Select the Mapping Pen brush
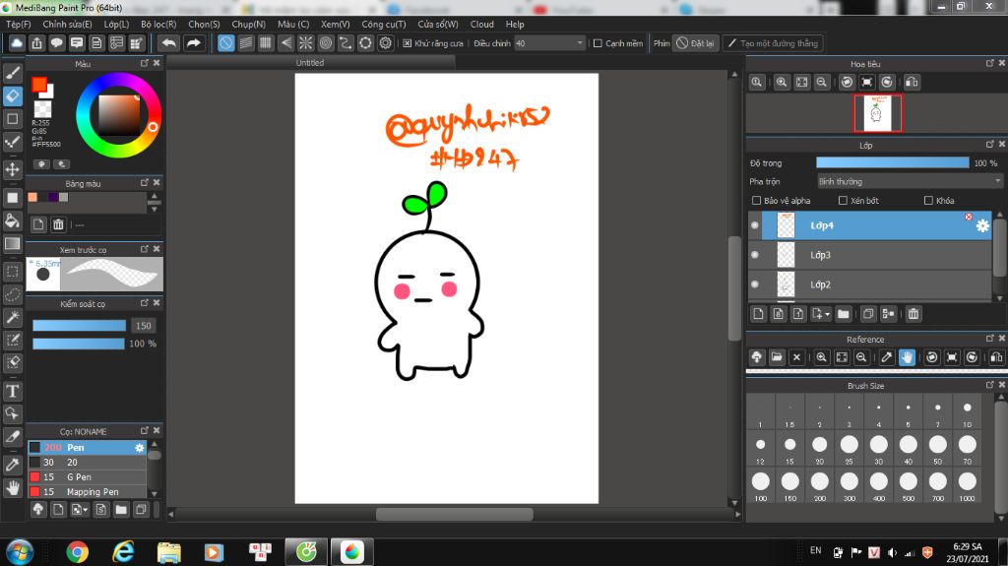 87,491
